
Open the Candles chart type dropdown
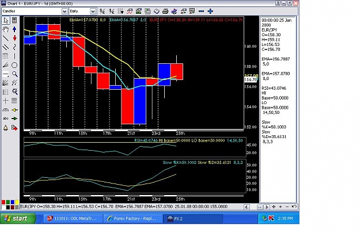(x=65, y=12)
